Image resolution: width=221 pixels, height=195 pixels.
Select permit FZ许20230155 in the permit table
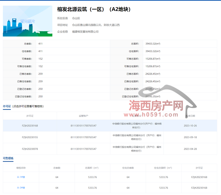click(x=30, y=137)
